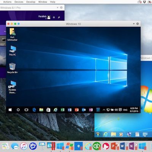Screen dimensions: 152x152
Task: Click the ENG language indicator
Action: click(x=125, y=110)
